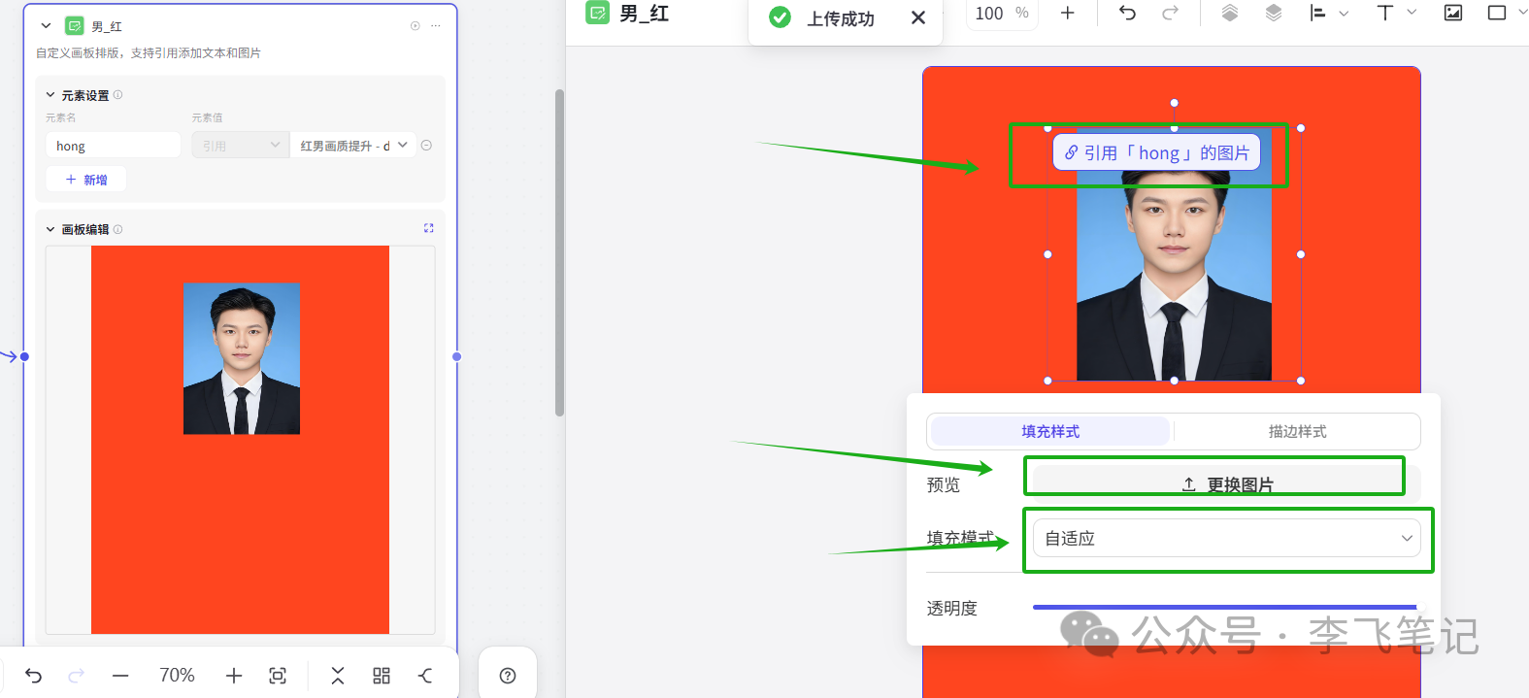
Task: Edit the element name field containing hong
Action: pos(113,146)
